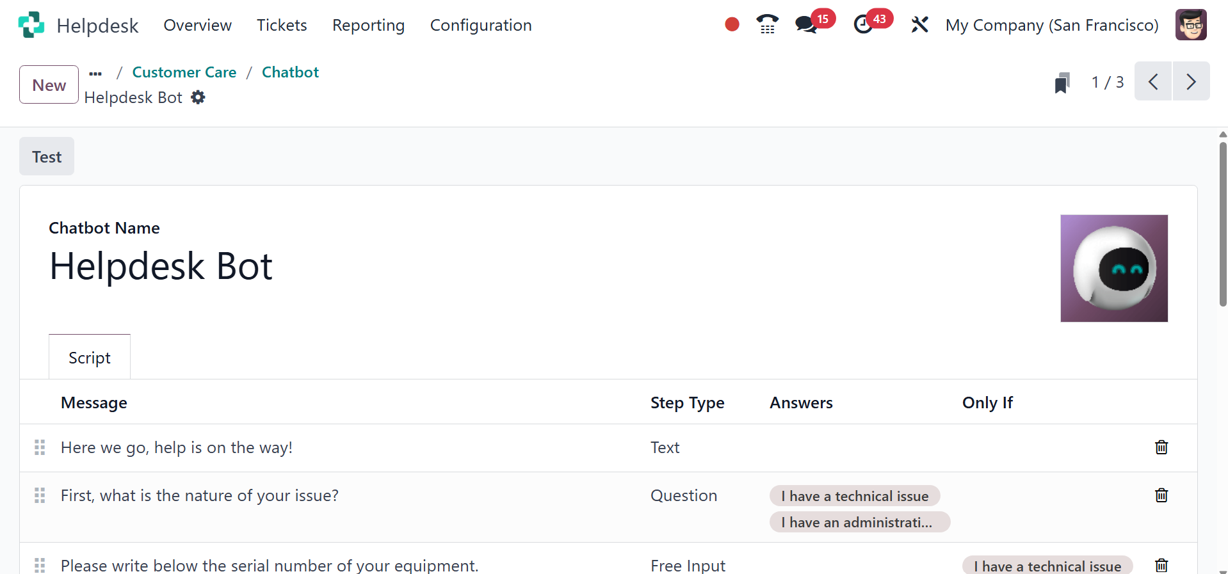Delete the 'nature of your issue' step
The height and width of the screenshot is (574, 1228).
point(1161,495)
